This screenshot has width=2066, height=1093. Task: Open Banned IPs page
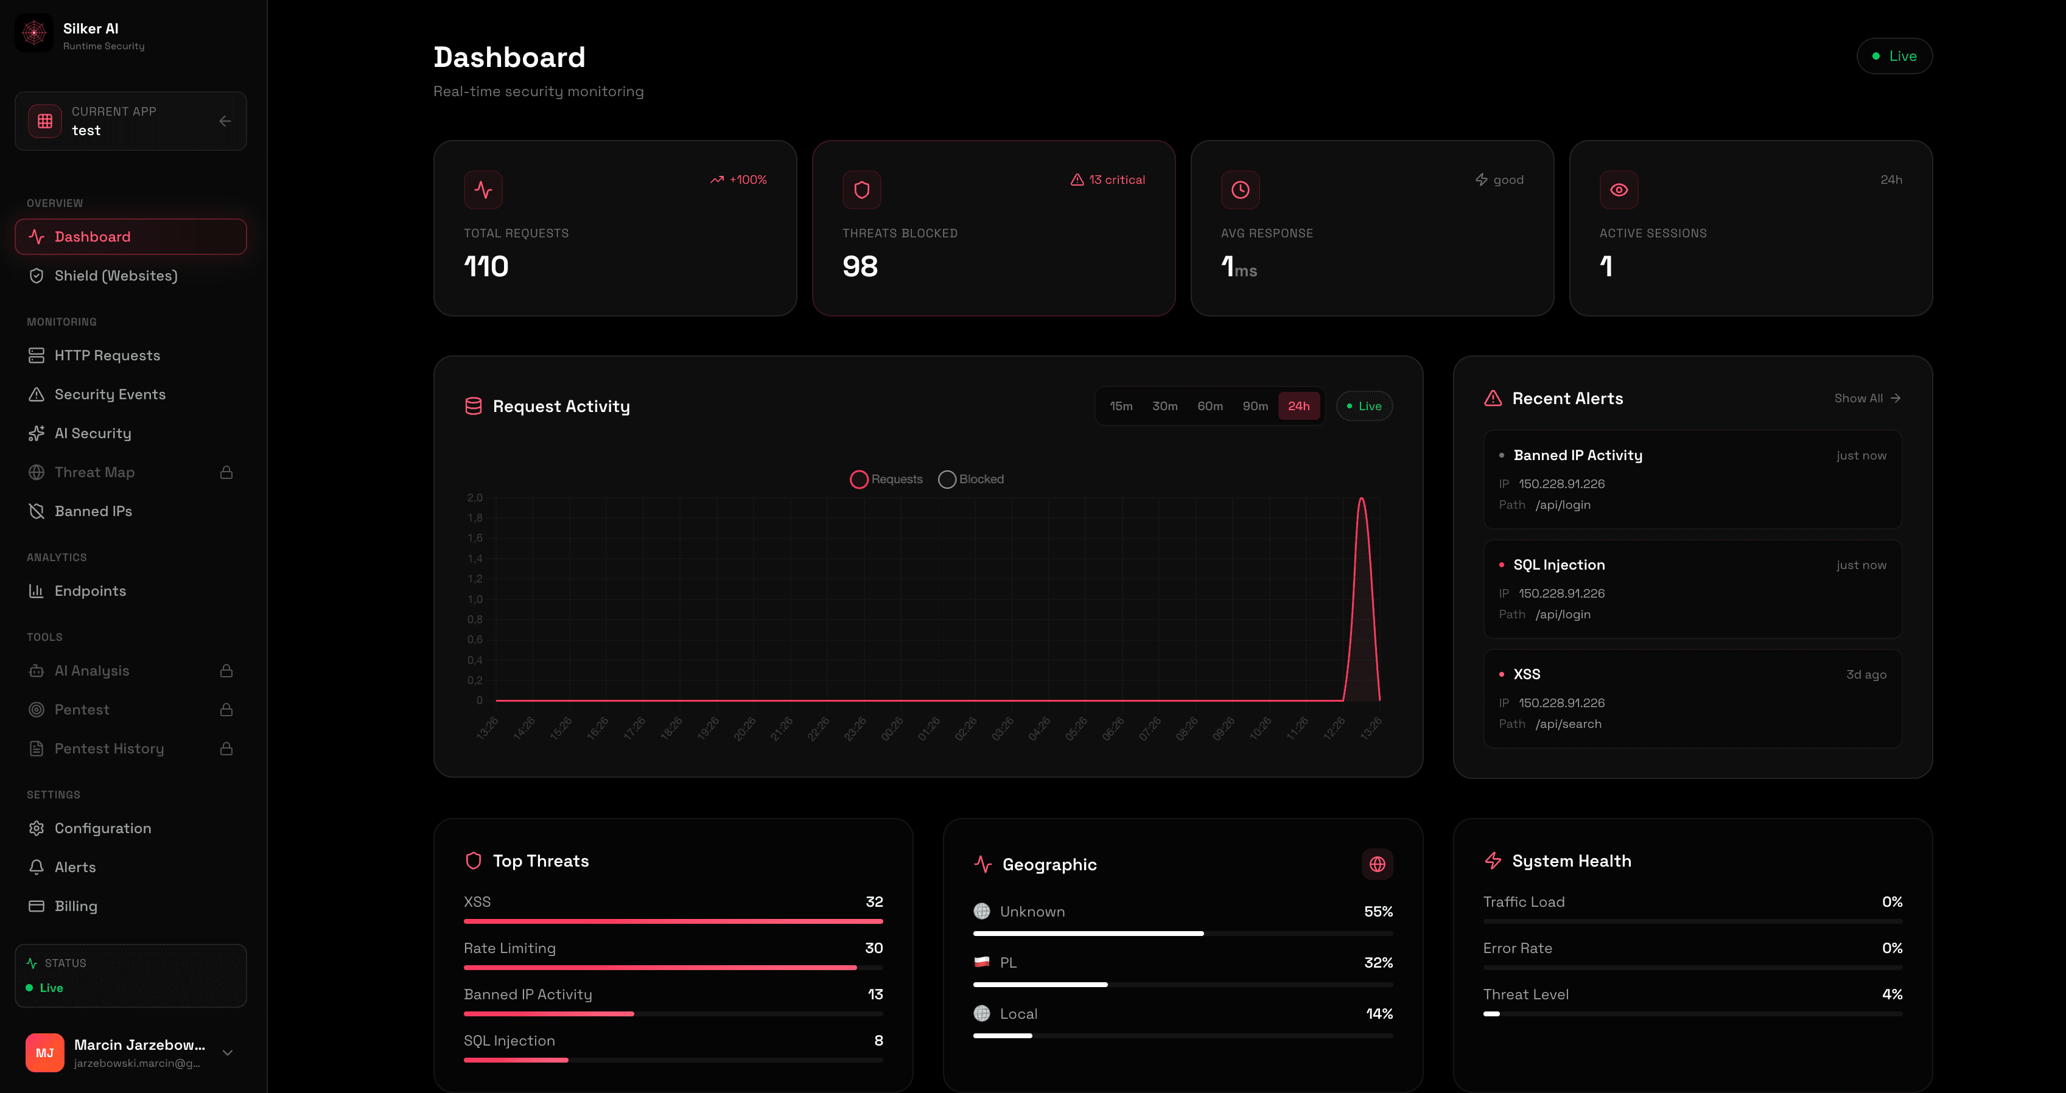pos(131,511)
